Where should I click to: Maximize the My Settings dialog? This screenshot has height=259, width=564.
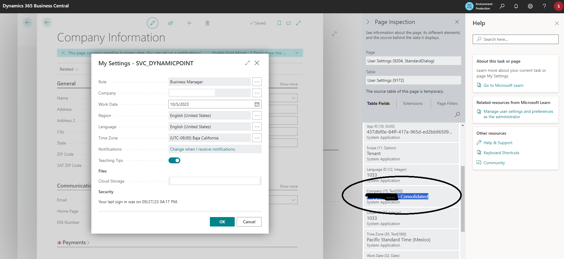tap(247, 63)
